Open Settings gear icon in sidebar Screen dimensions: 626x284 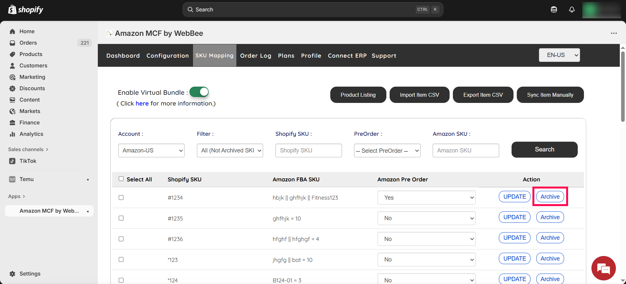pos(12,274)
